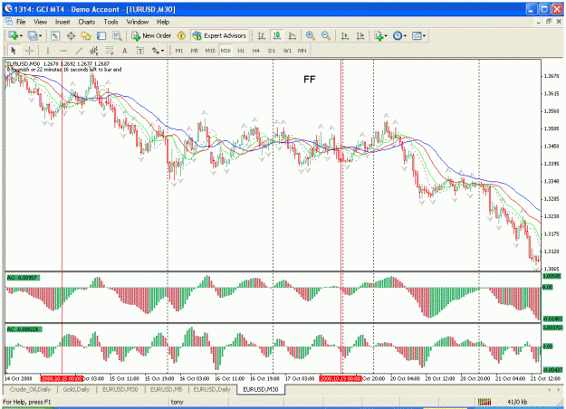Click the MN timeframe button
The height and width of the screenshot is (409, 566).
tap(302, 51)
